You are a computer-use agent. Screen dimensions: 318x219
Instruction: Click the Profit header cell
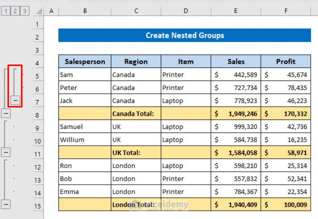(x=286, y=61)
